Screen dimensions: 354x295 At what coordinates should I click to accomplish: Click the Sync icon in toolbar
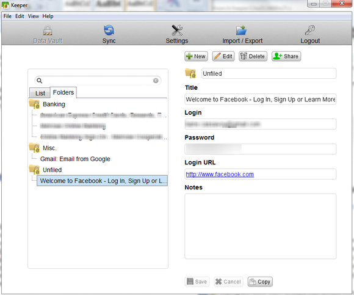[109, 31]
